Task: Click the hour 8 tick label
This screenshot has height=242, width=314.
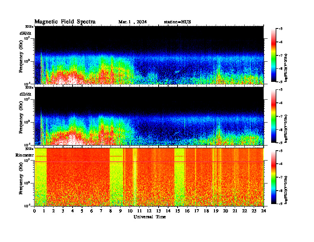Action: tap(111, 211)
